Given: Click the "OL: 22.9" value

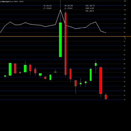Looking at the screenshot, I should point(90,11).
